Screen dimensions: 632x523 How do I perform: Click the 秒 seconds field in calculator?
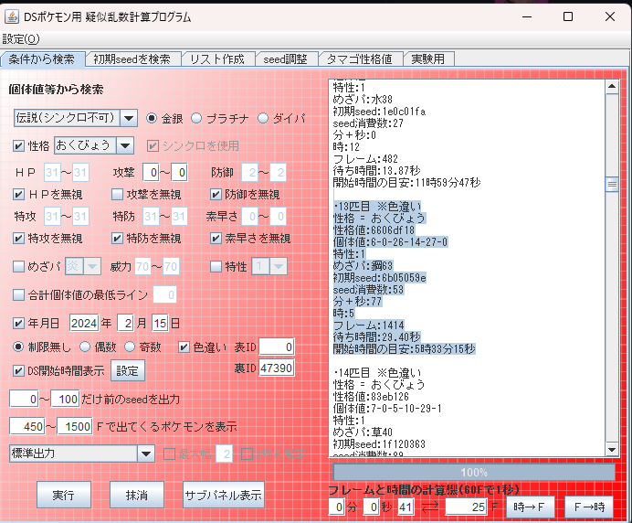371,507
